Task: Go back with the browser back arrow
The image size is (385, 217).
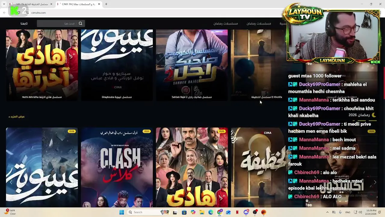Action: pyautogui.click(x=4, y=13)
